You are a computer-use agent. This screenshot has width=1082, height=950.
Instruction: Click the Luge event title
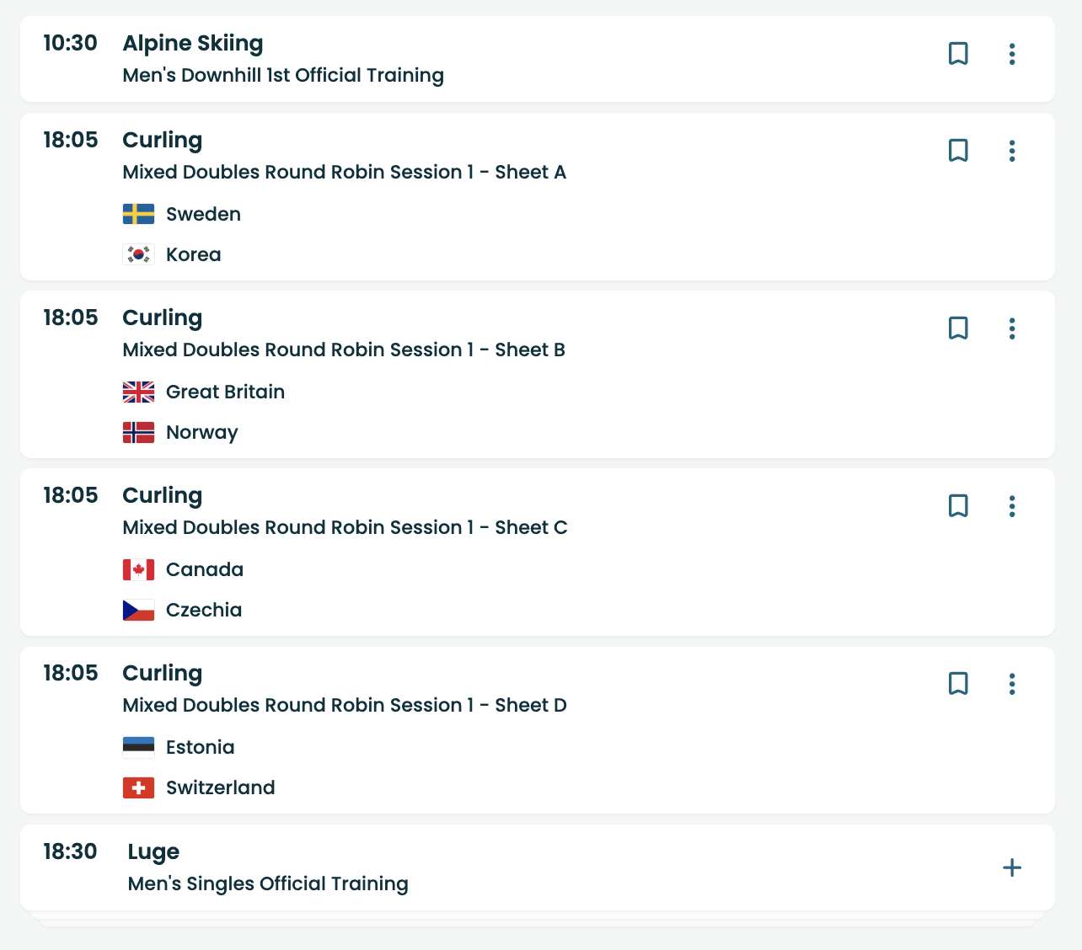pyautogui.click(x=153, y=852)
